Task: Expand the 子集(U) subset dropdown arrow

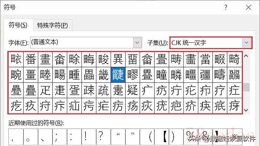Action: pos(247,43)
